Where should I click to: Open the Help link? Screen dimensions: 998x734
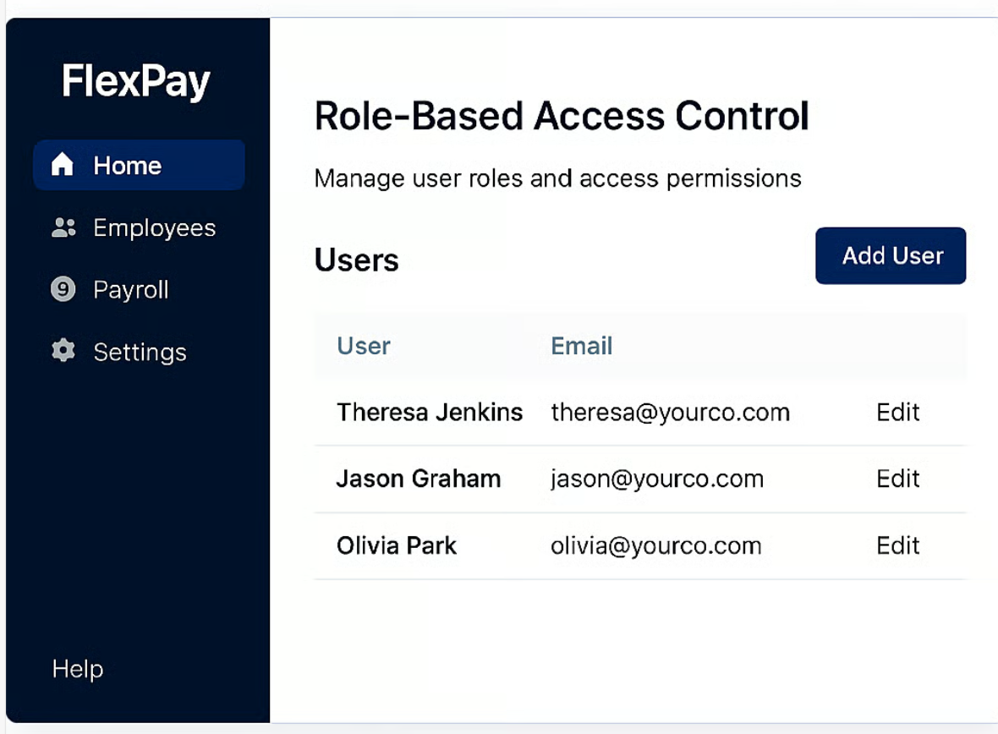[x=78, y=669]
